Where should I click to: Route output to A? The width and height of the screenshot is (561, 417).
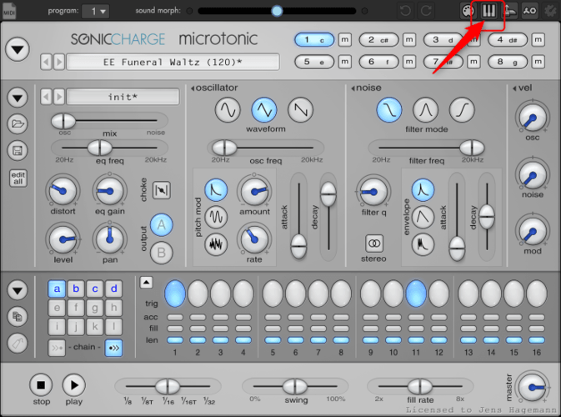(162, 225)
